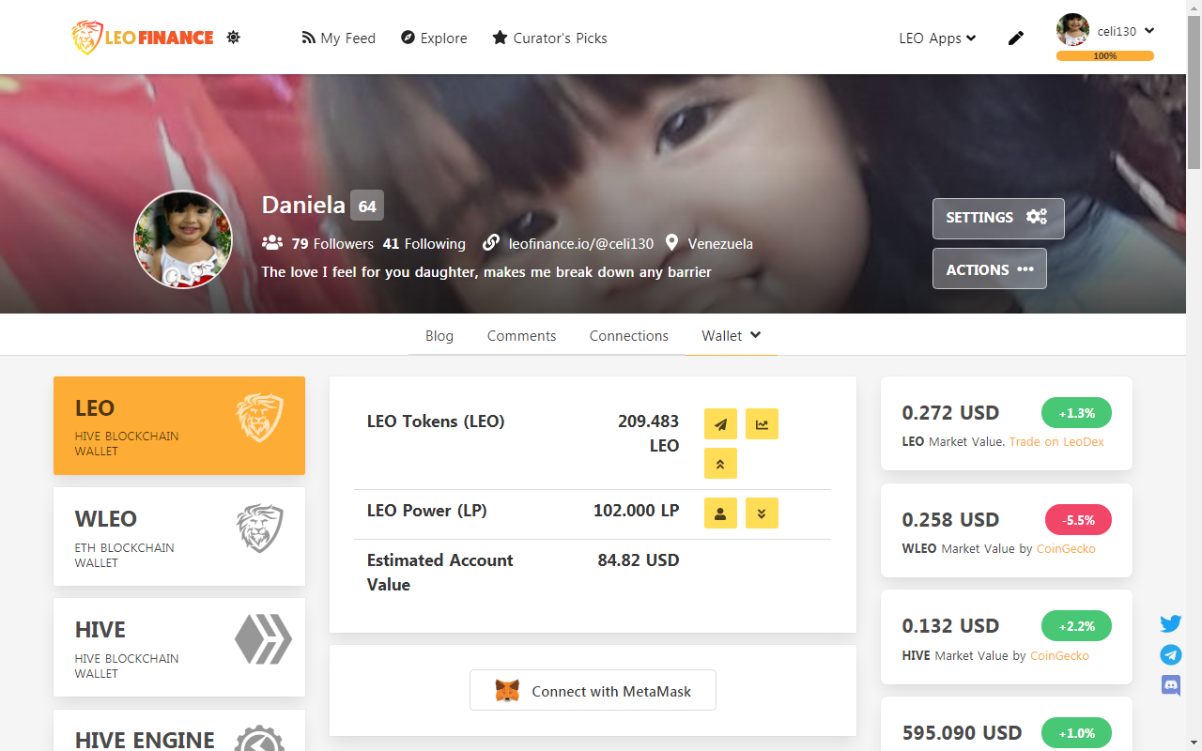Open the celi130 account menu
The image size is (1202, 751).
[x=1125, y=31]
